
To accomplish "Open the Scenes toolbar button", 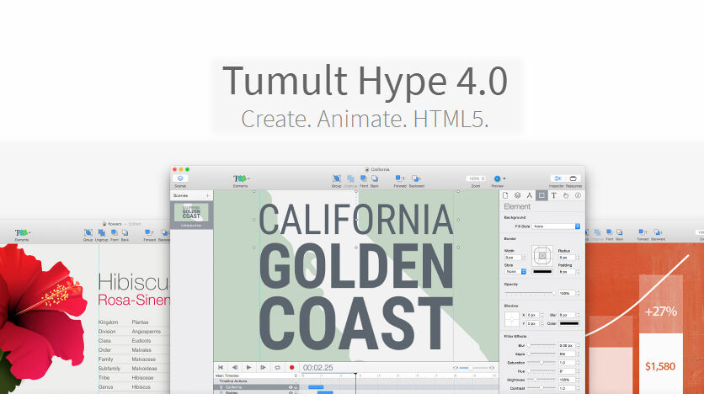I will 180,179.
